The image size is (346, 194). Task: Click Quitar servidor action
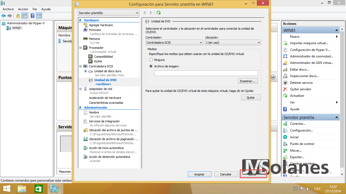coord(301,89)
